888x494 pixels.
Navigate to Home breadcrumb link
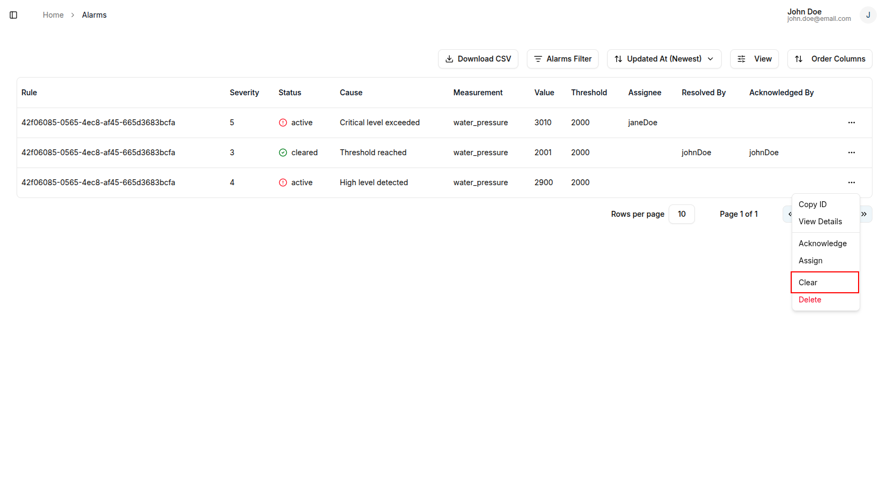[x=53, y=15]
